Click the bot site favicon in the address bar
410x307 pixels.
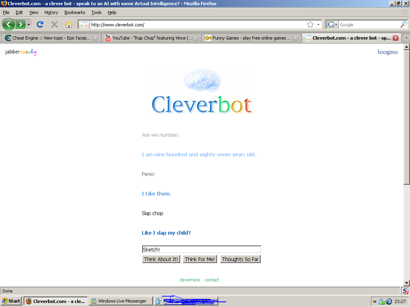pyautogui.click(x=84, y=25)
